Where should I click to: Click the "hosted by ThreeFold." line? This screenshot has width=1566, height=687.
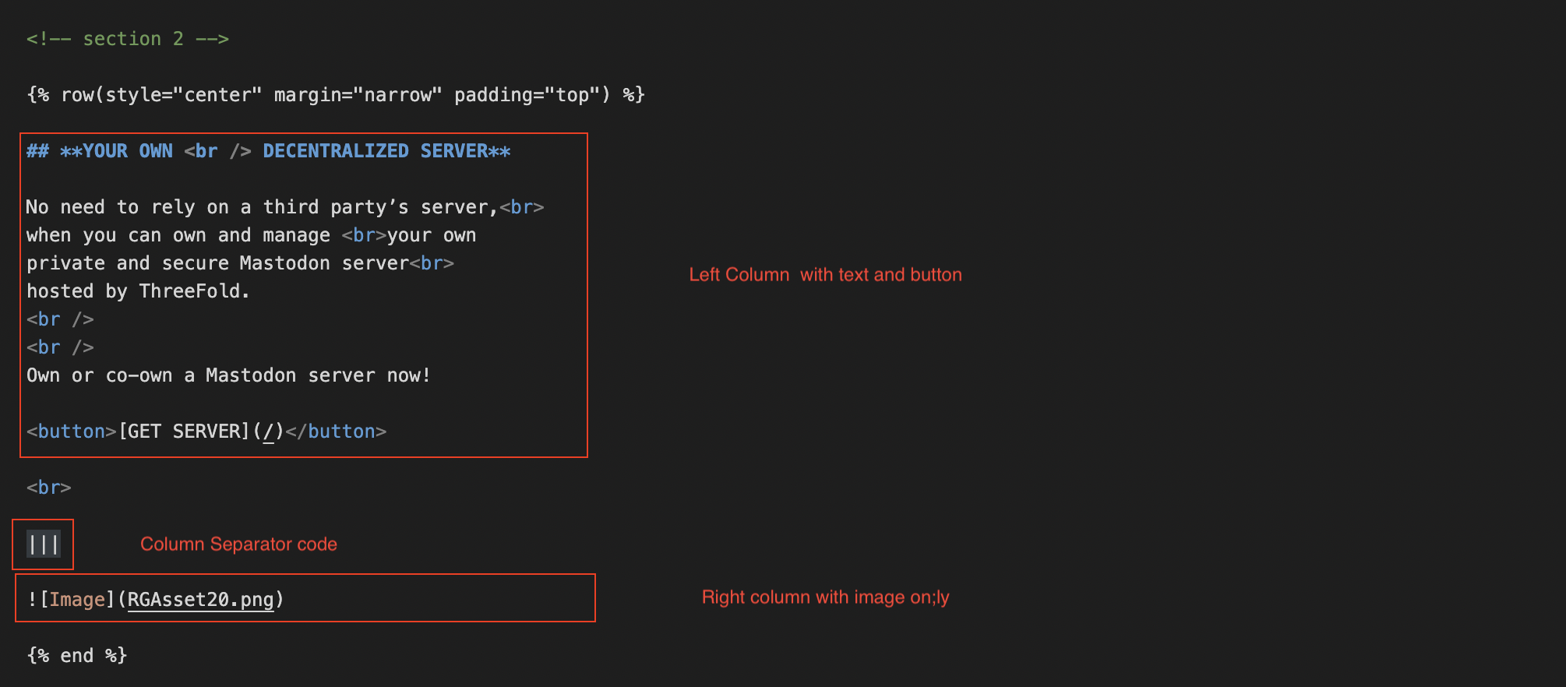138,291
